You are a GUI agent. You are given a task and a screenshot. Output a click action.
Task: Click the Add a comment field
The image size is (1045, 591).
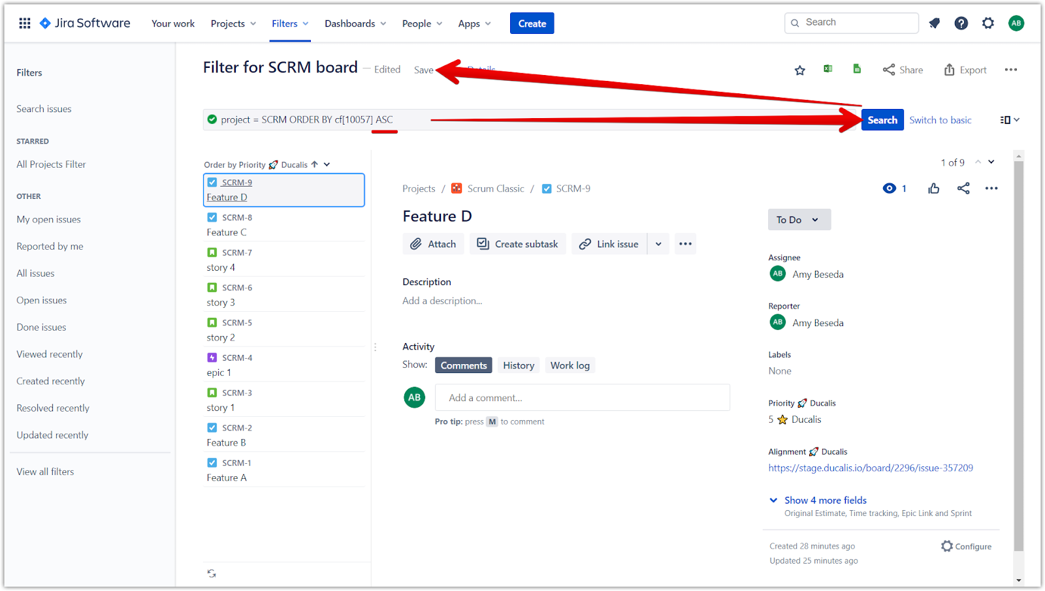coord(582,398)
